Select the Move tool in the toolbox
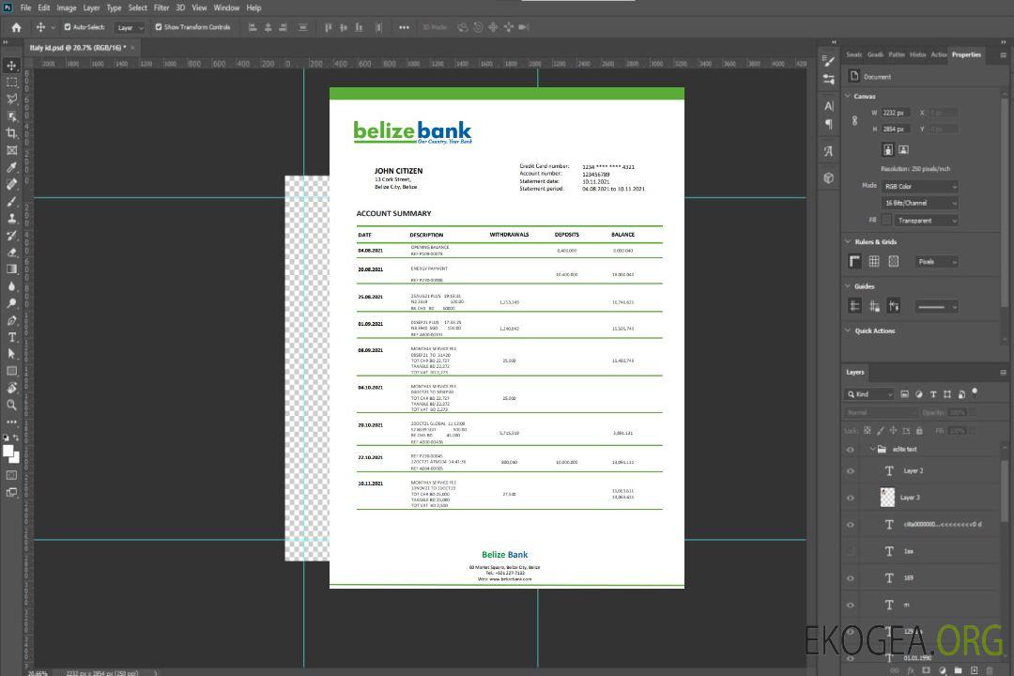Screen dimensions: 1014x676 [12, 66]
